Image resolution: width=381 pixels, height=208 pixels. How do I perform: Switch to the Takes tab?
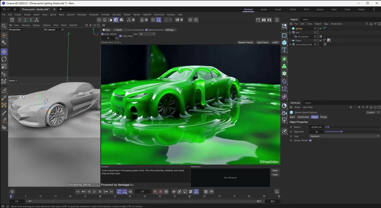click(x=305, y=20)
